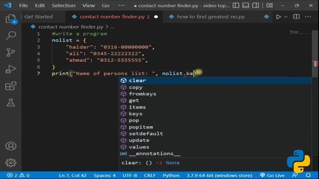This screenshot has height=179, width=319.
Task: Select the keys suggestion
Action: pyautogui.click(x=215, y=114)
